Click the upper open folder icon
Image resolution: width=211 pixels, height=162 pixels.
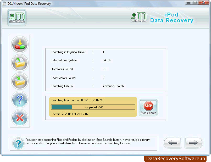click(20, 63)
